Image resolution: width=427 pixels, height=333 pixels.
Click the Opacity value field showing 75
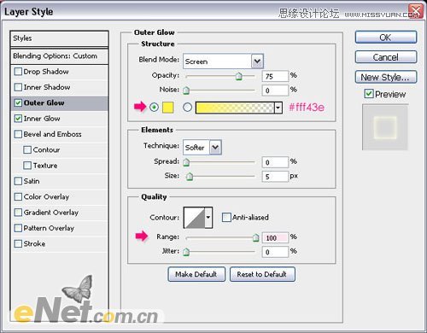[x=275, y=76]
